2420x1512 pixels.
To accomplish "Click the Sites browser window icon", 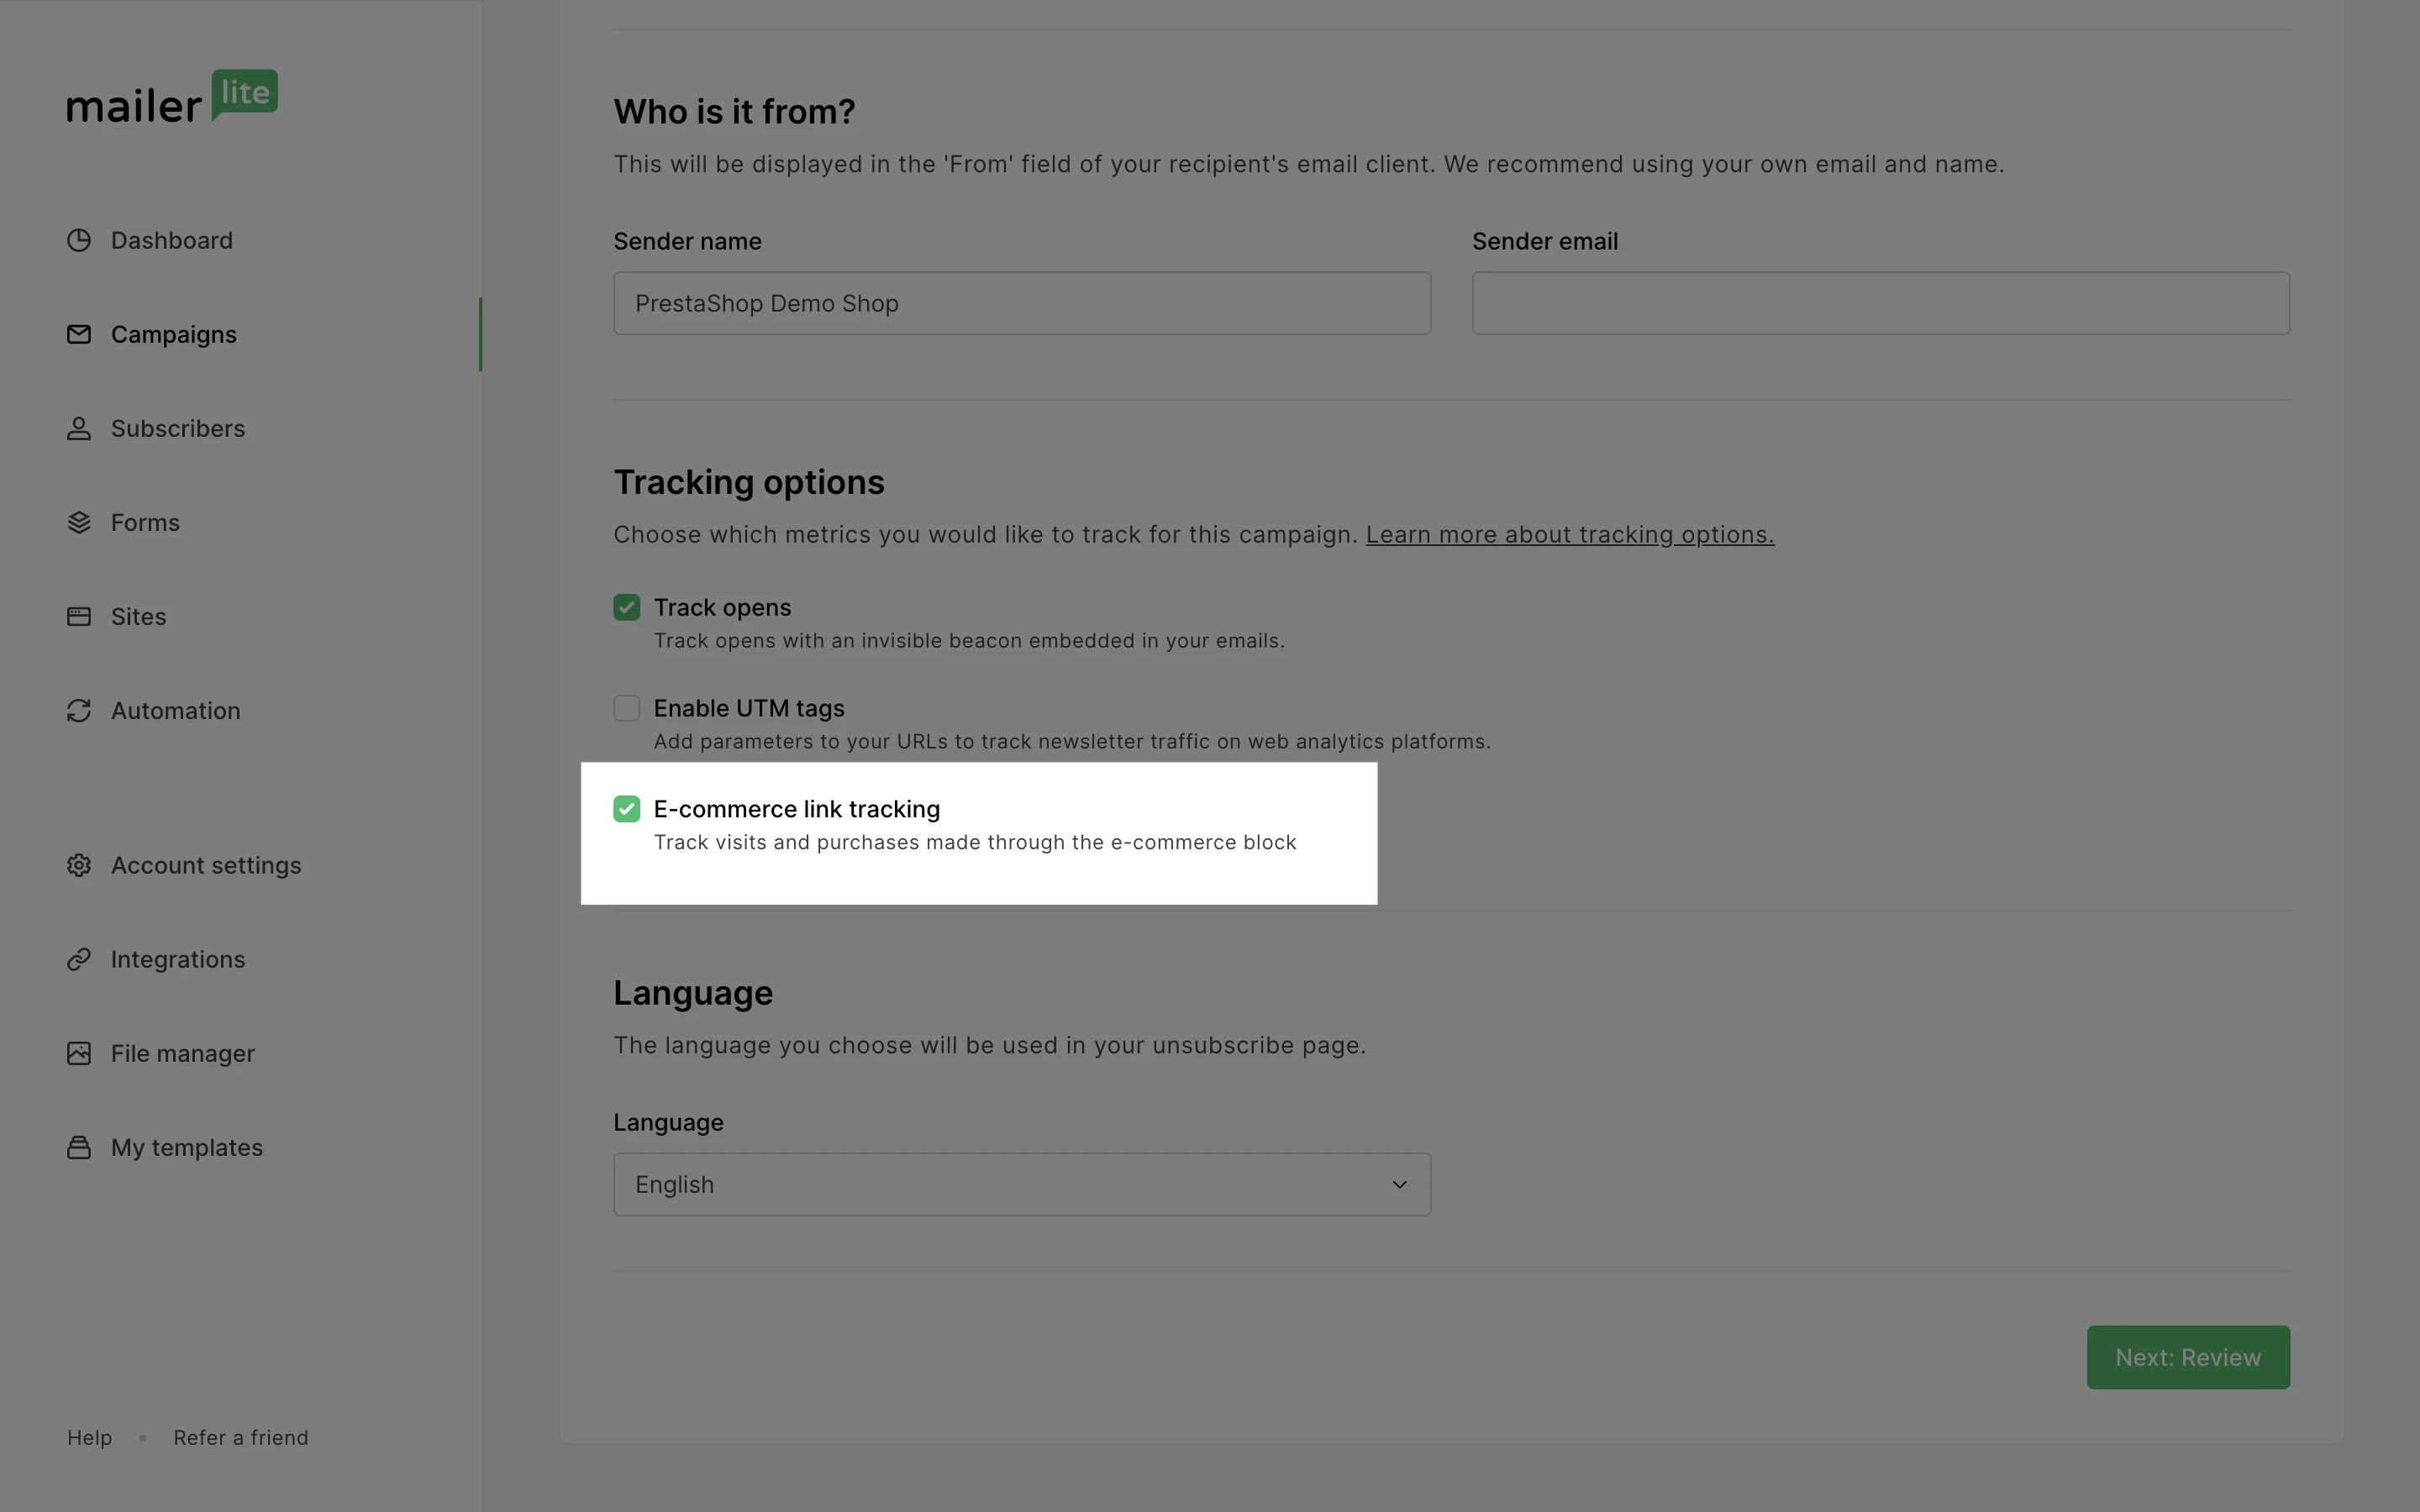I will click(x=79, y=616).
